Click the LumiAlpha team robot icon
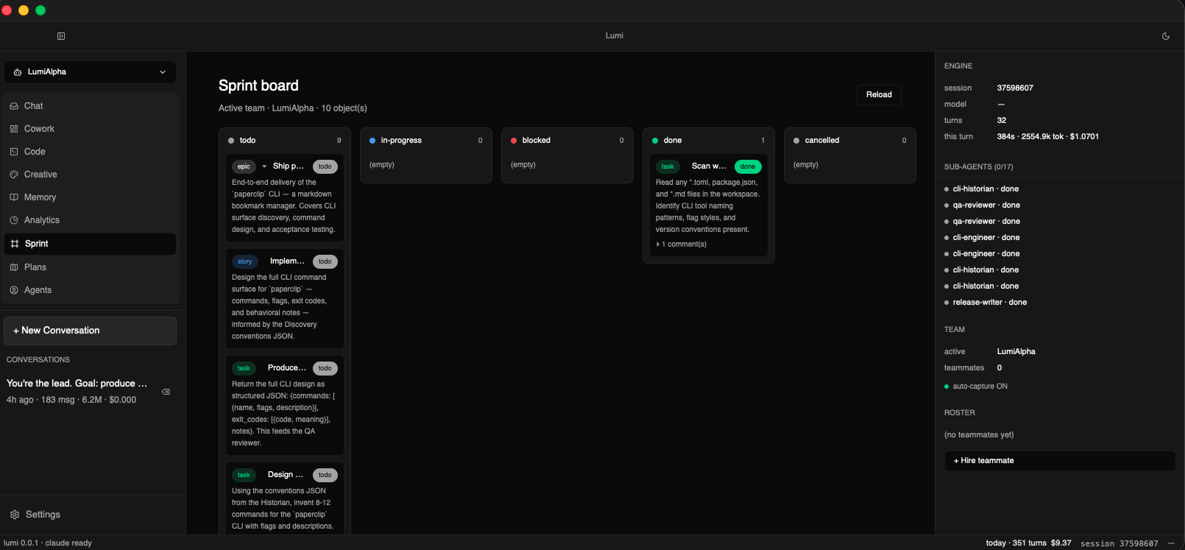This screenshot has height=550, width=1185. click(x=18, y=72)
